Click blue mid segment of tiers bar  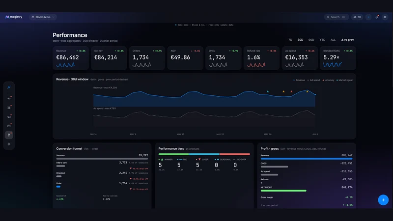[x=204, y=154]
